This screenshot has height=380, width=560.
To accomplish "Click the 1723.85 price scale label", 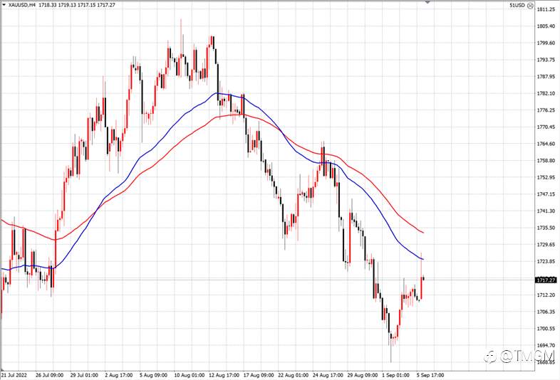I will click(x=546, y=261).
